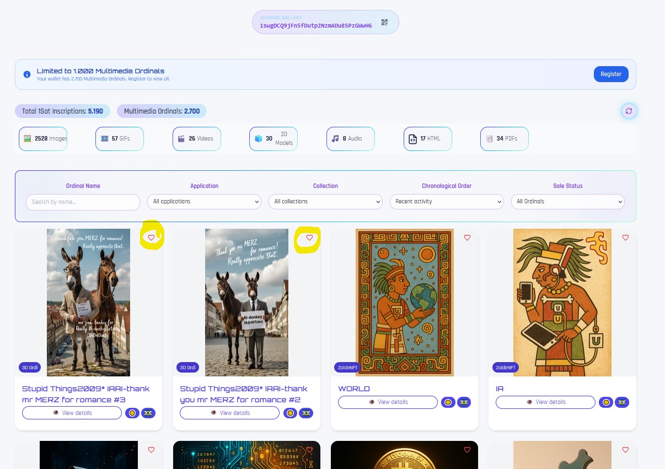The height and width of the screenshot is (469, 665).
Task: Click the green token button on WORLD card
Action: [464, 402]
